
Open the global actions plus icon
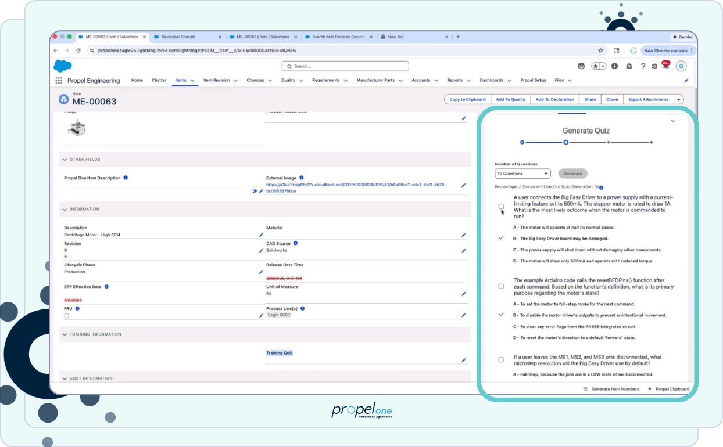[614, 66]
